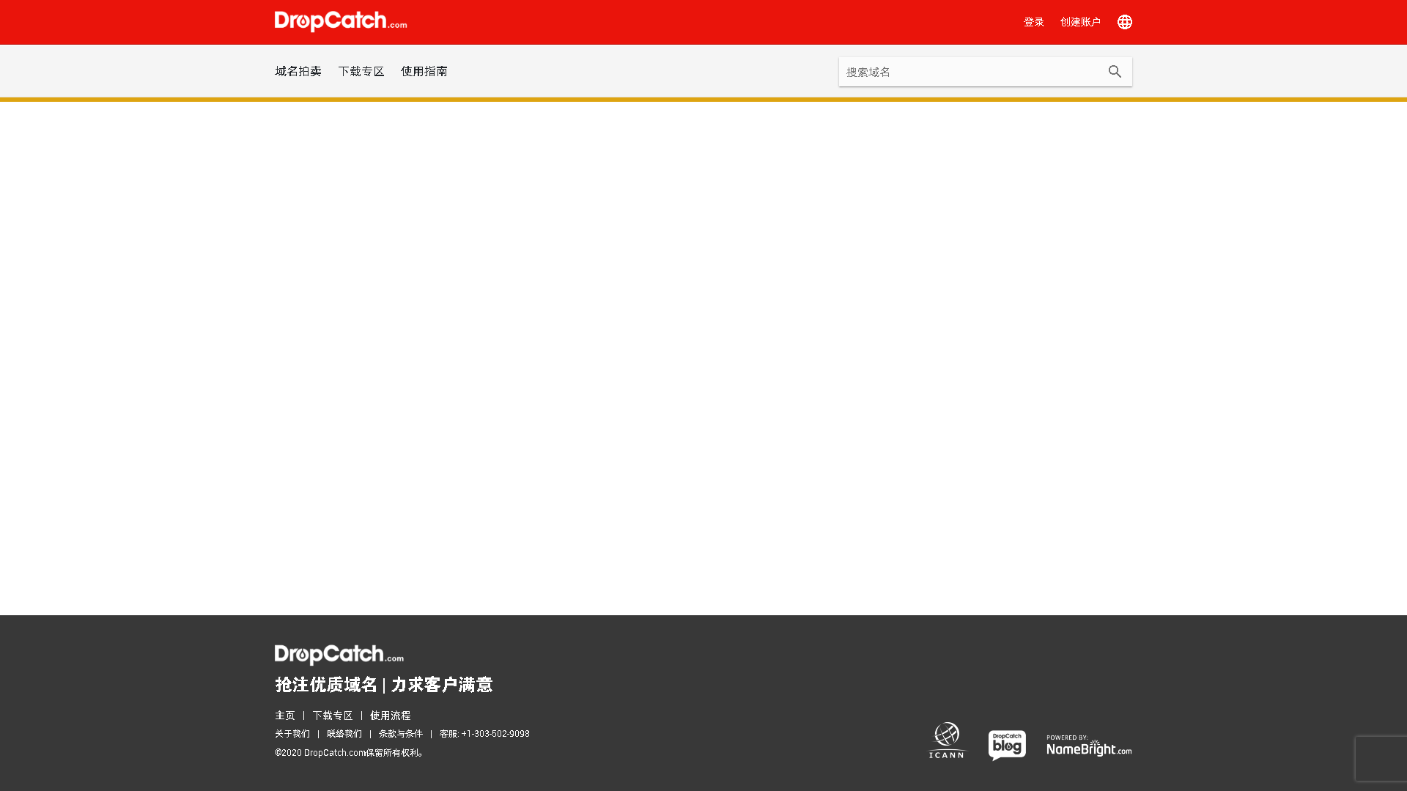Screen dimensions: 1407x791
Task: Click 创建账户 to register
Action: click(1080, 21)
